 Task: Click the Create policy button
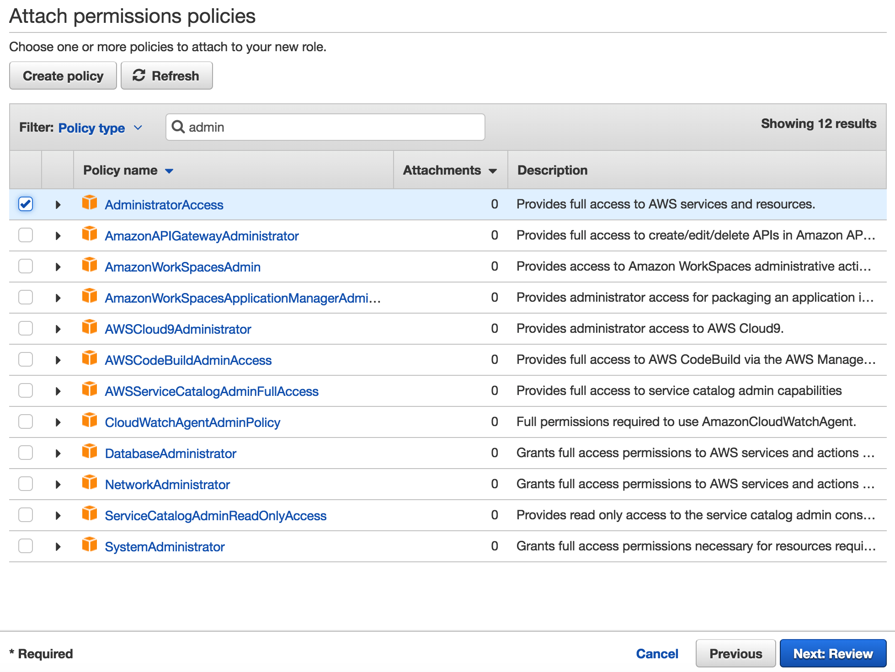pos(63,75)
